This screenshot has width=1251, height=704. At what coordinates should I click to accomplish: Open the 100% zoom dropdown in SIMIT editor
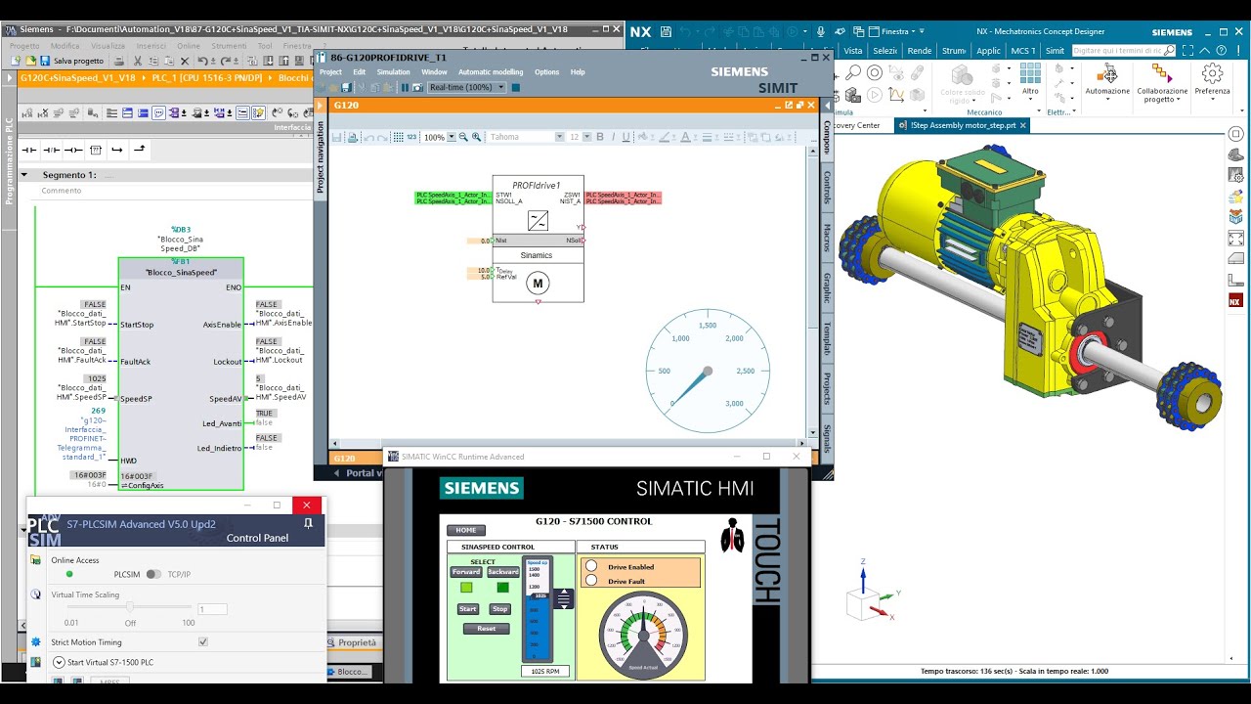click(x=452, y=138)
